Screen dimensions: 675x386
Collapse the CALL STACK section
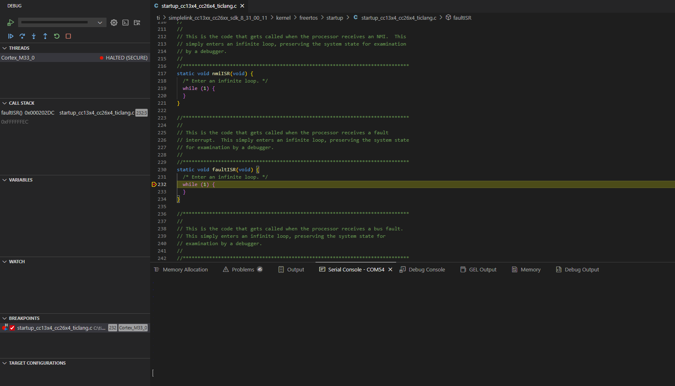[x=5, y=103]
